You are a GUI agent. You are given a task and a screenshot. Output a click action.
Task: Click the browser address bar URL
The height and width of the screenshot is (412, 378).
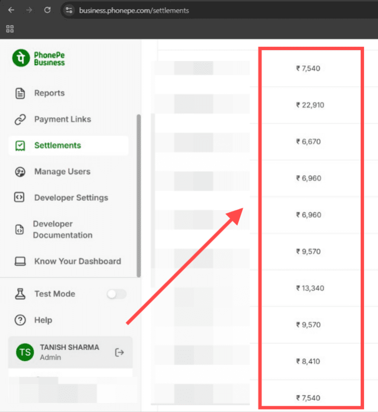(134, 10)
